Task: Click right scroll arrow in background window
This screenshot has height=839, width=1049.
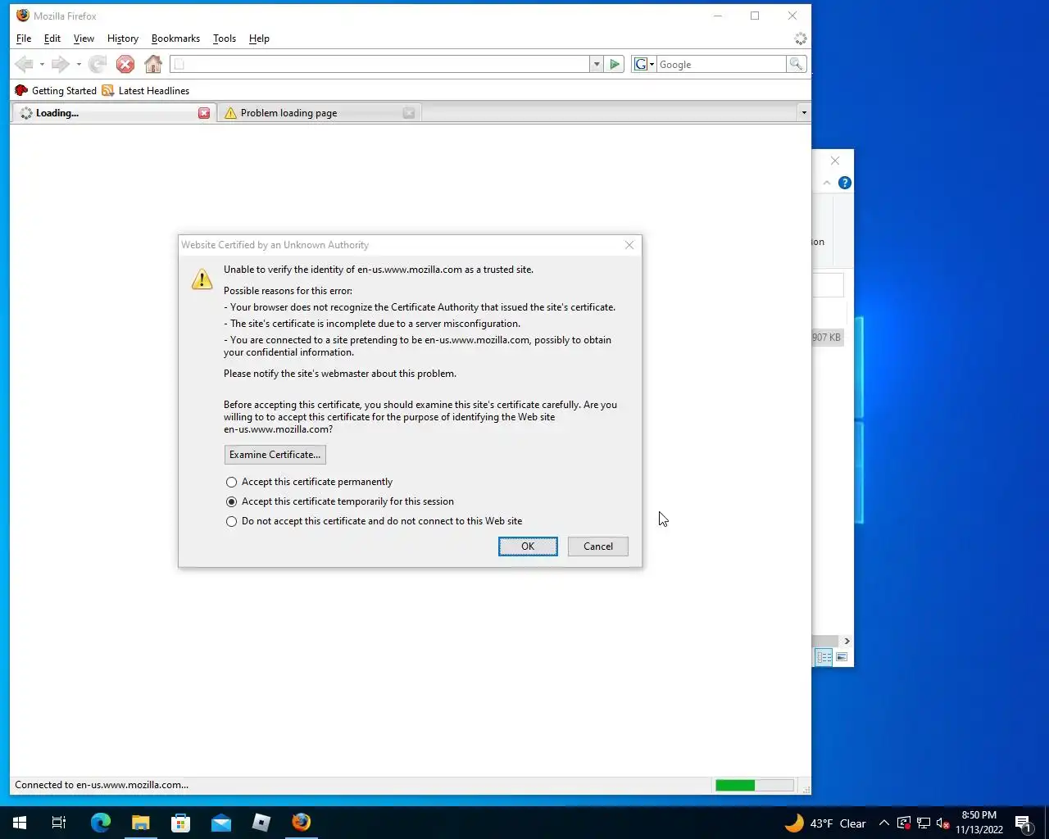Action: click(x=847, y=641)
